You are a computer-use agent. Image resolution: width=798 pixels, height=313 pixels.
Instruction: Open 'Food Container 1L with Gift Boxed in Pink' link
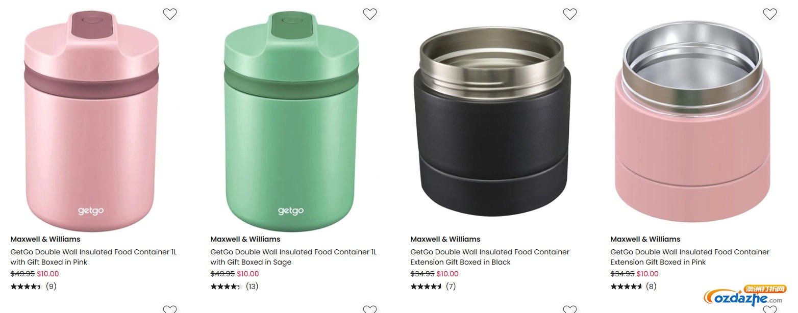click(93, 257)
